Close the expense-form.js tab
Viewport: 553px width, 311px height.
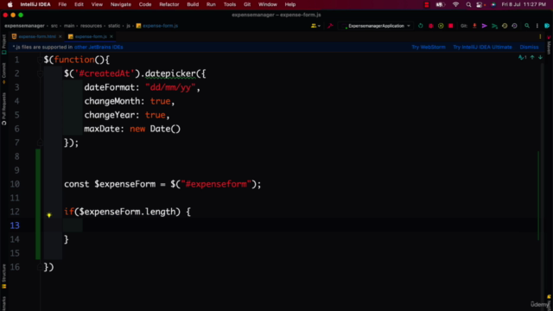pyautogui.click(x=111, y=36)
